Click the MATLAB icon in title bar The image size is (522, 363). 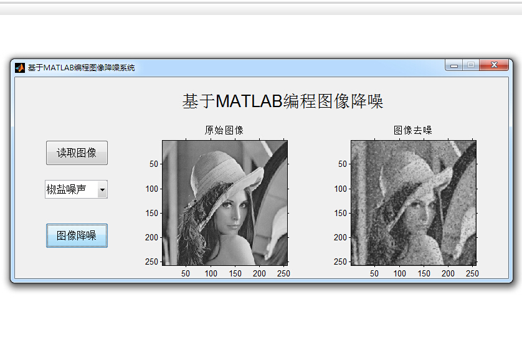tap(20, 67)
